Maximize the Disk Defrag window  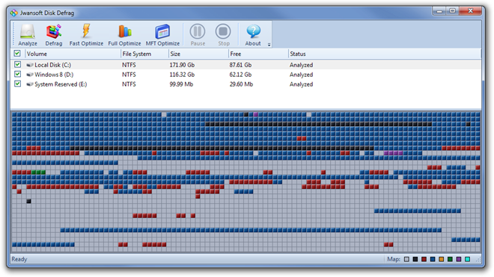[452, 11]
